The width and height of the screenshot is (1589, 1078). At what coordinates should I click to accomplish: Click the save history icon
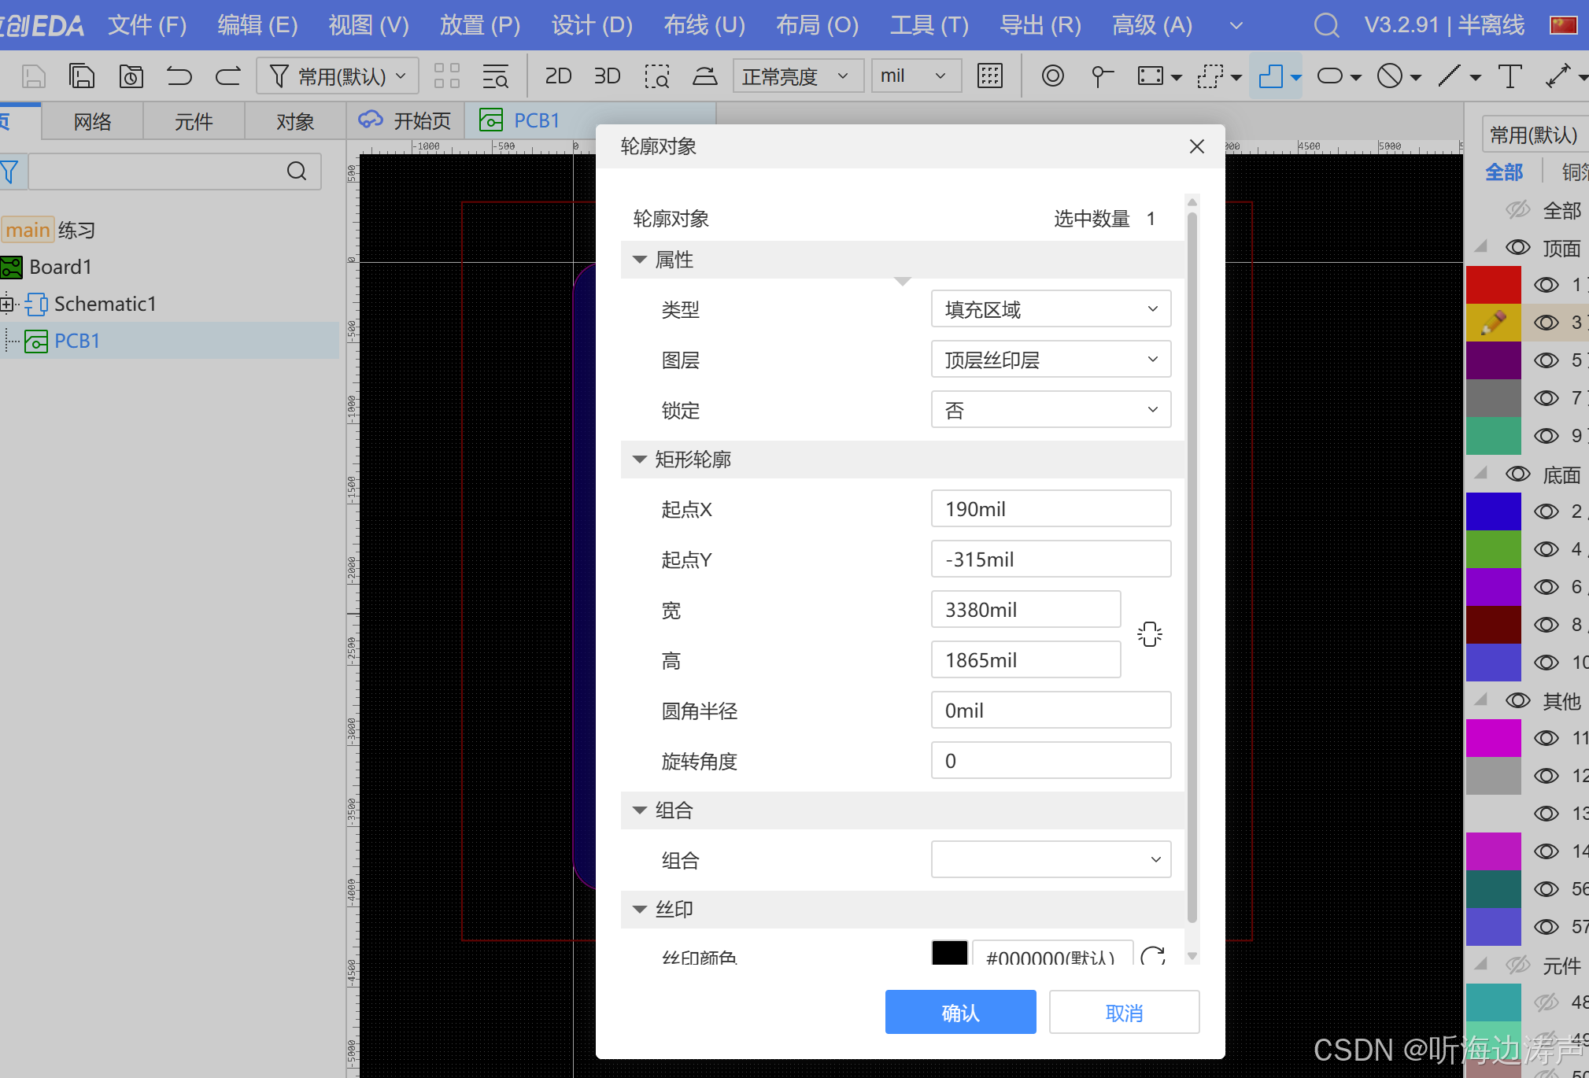coord(131,76)
